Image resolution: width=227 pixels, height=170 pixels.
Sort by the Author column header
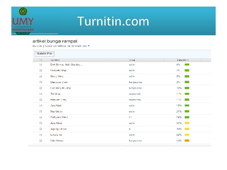(55, 60)
